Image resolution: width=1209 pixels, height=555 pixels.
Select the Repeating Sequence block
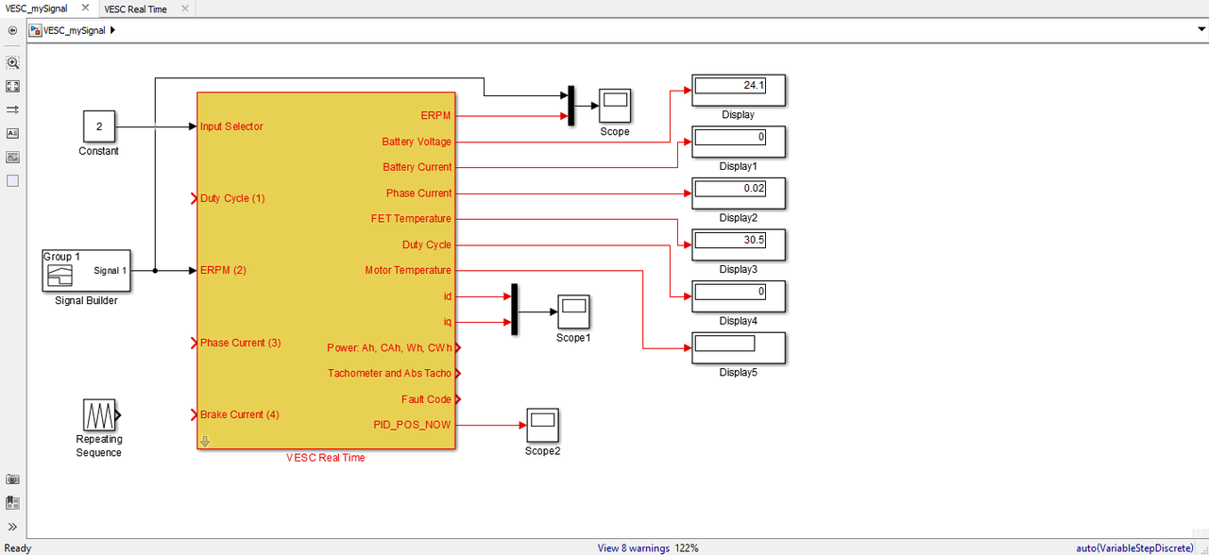click(x=99, y=414)
